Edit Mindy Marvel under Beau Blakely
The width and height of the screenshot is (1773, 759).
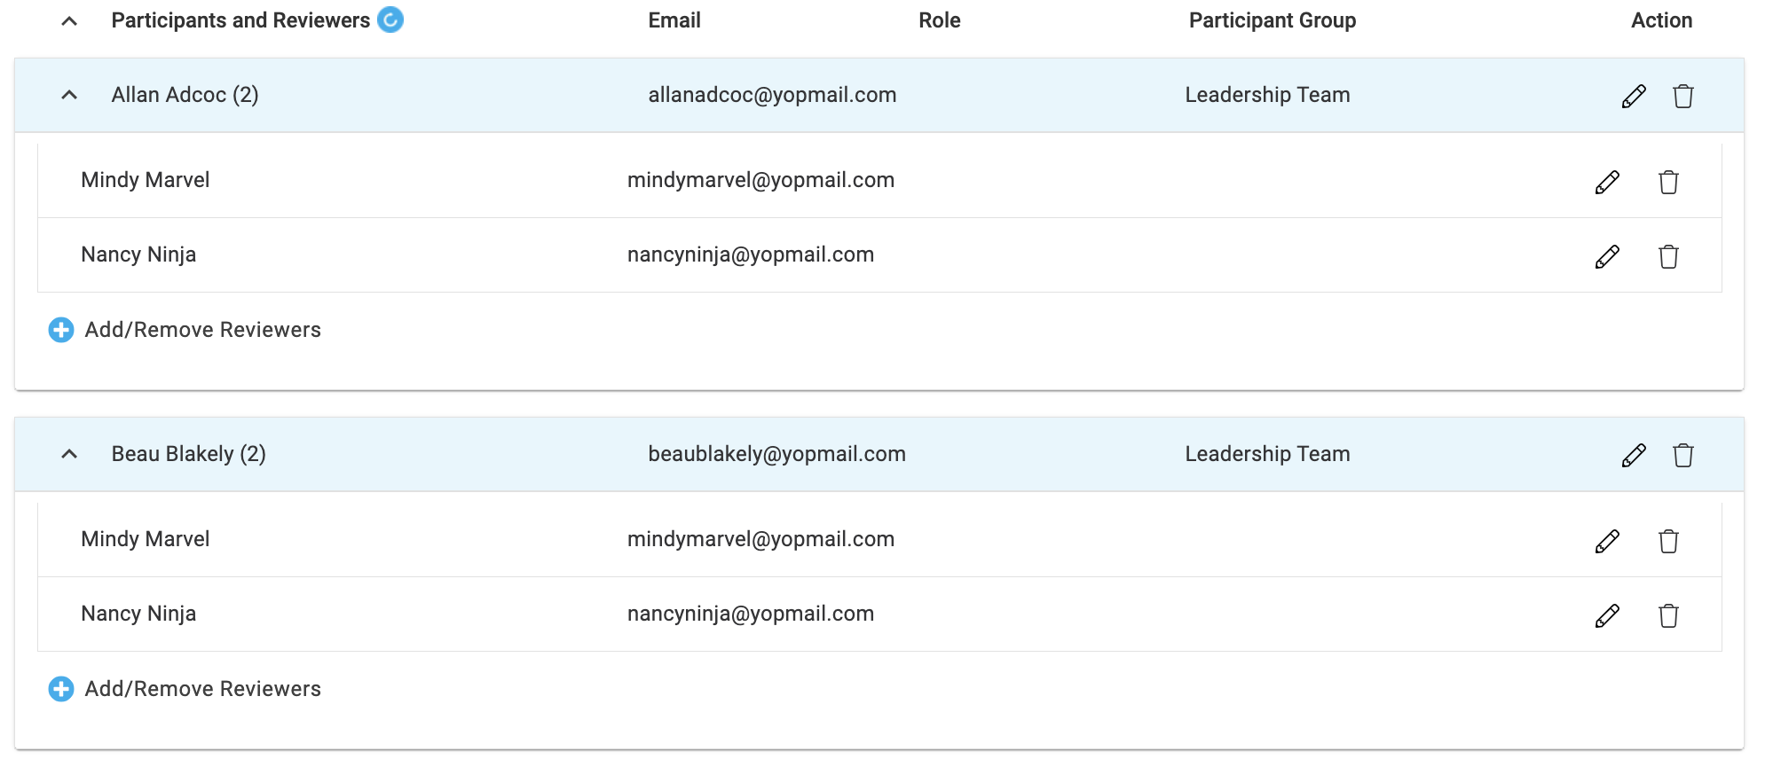pos(1607,541)
